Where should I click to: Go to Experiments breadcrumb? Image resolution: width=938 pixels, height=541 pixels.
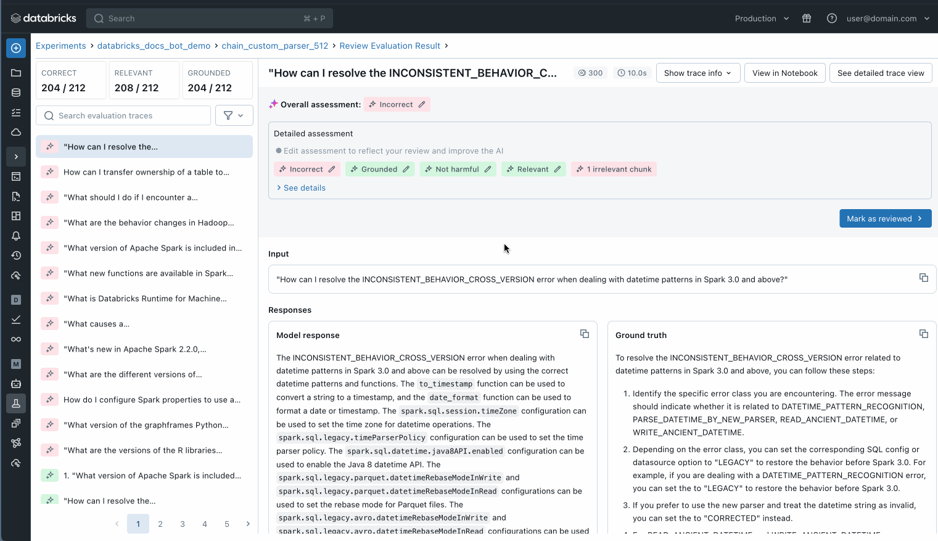[x=61, y=46]
